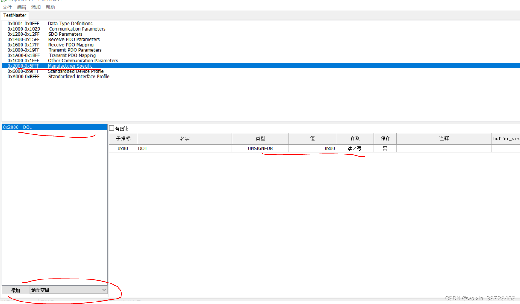Click the 注释 column header
The height and width of the screenshot is (304, 520).
pos(444,139)
